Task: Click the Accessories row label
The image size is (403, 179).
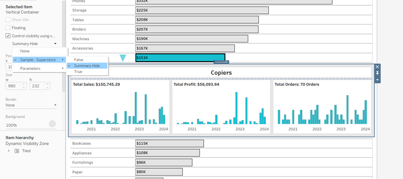Action: click(x=83, y=48)
